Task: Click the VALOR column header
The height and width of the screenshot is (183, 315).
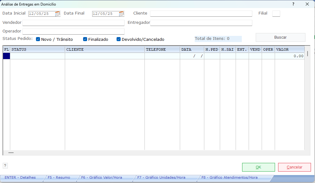Action: [289, 49]
